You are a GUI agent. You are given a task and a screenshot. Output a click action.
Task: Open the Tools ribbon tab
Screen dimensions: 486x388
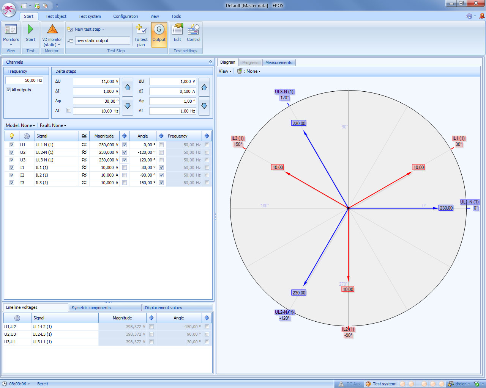176,16
